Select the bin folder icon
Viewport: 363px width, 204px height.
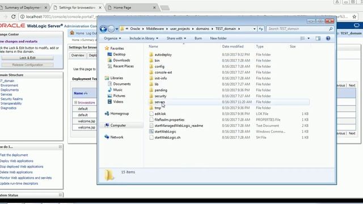[151, 61]
